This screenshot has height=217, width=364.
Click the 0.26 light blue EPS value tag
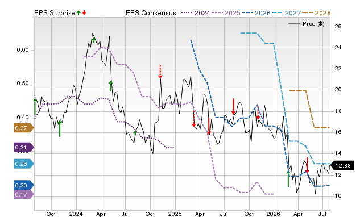point(24,164)
